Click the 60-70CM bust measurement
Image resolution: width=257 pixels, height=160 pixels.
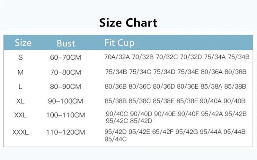[66, 58]
